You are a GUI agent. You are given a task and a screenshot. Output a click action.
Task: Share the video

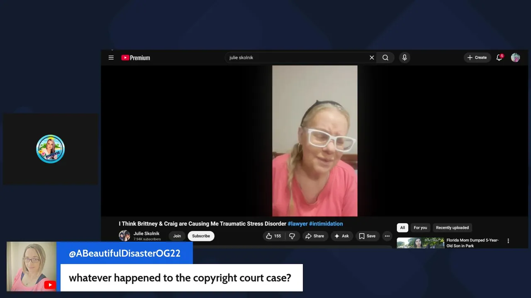314,236
